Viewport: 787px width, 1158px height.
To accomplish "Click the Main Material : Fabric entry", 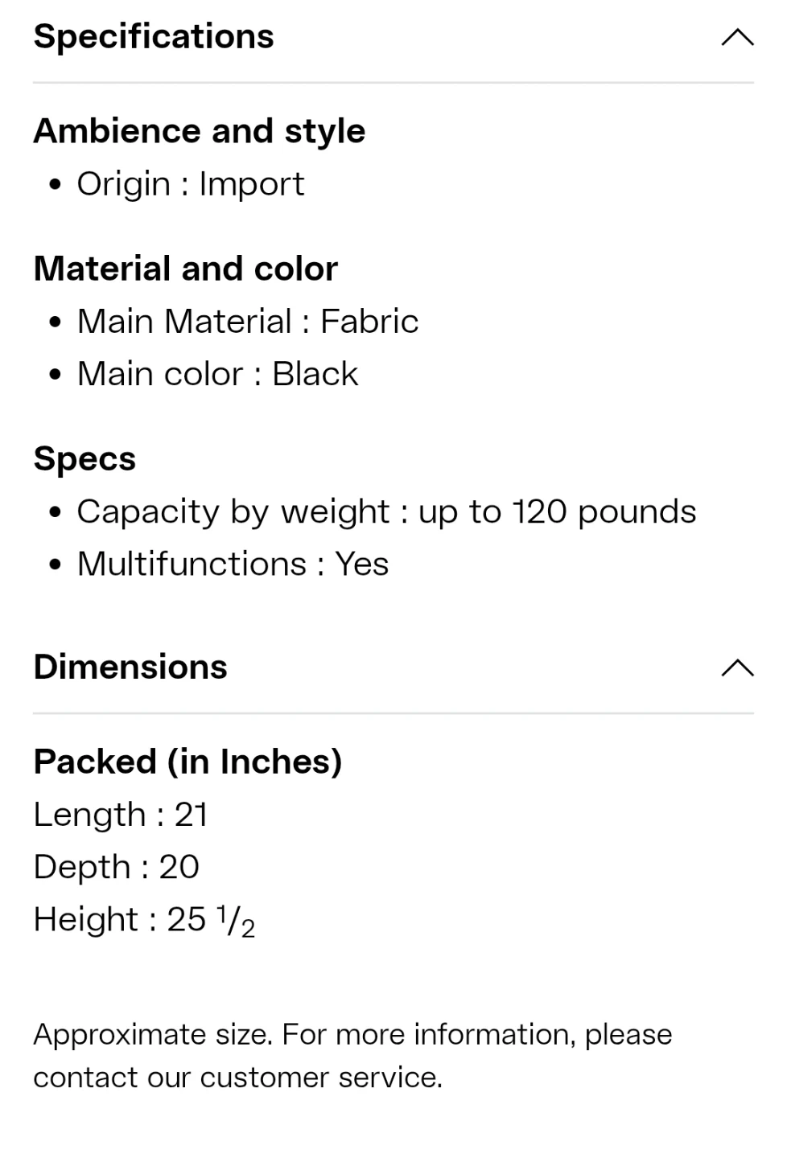I will [x=248, y=322].
